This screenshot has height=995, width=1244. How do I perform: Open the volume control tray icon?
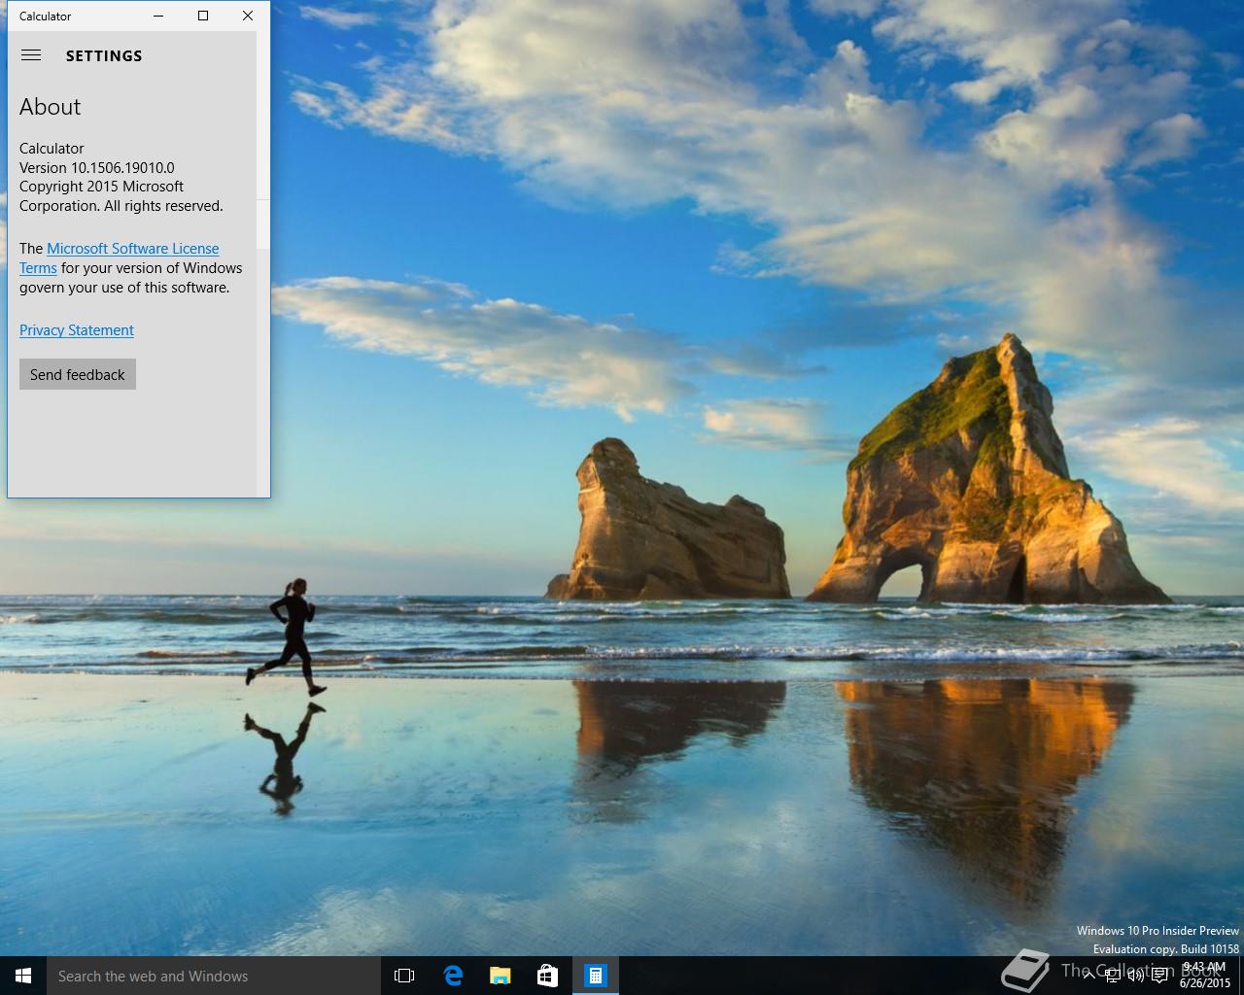[x=1136, y=976]
